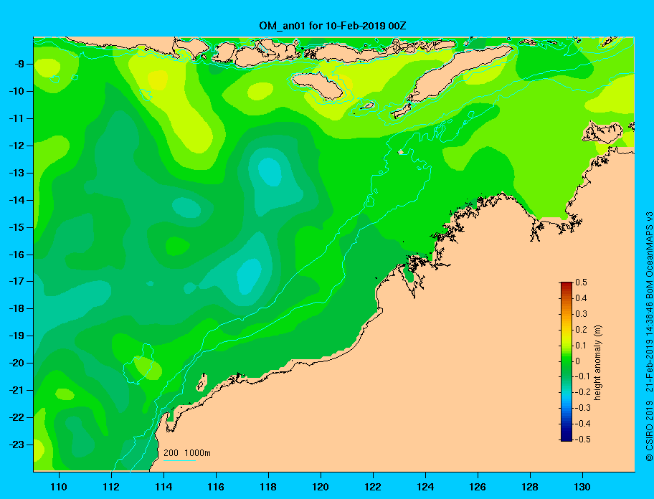Click the longitude label '128'

pyautogui.click(x=530, y=487)
